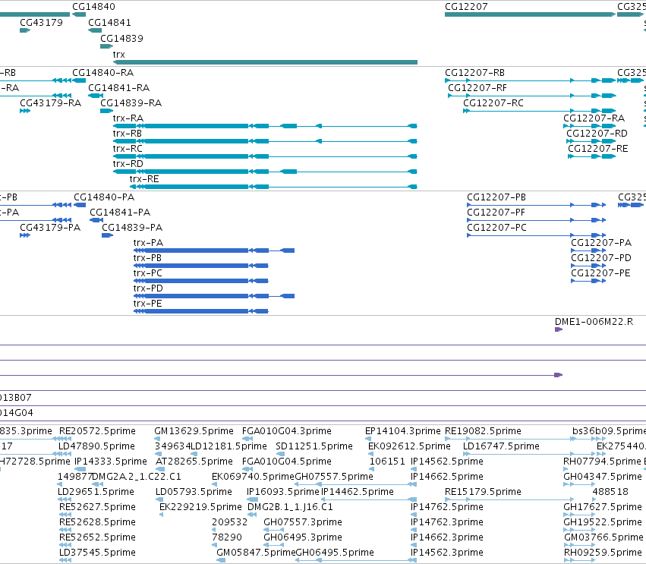The width and height of the screenshot is (646, 564).
Task: Click EP14104.3prime EST
Action: (x=368, y=439)
